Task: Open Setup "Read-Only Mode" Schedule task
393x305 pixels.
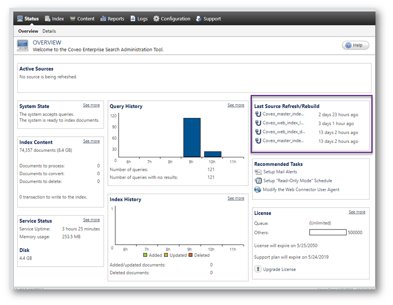Action: 297,180
